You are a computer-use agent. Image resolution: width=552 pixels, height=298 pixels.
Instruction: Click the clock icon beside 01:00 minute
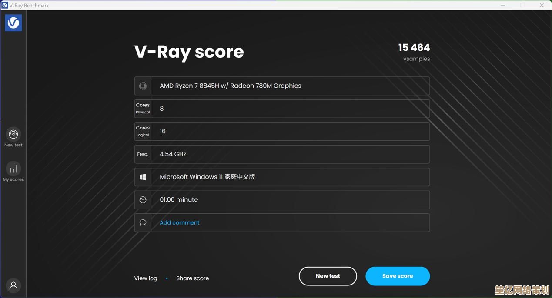pos(143,200)
